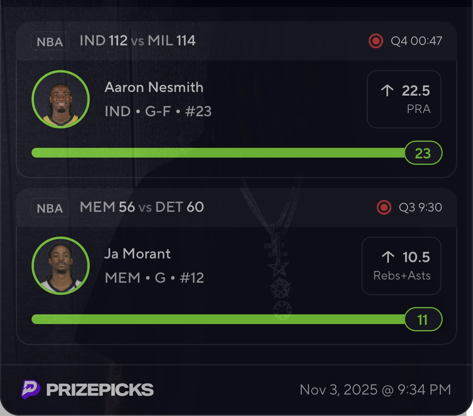The image size is (473, 416).
Task: Select the 10.5 Rebs+Asts projection box
Action: click(401, 266)
